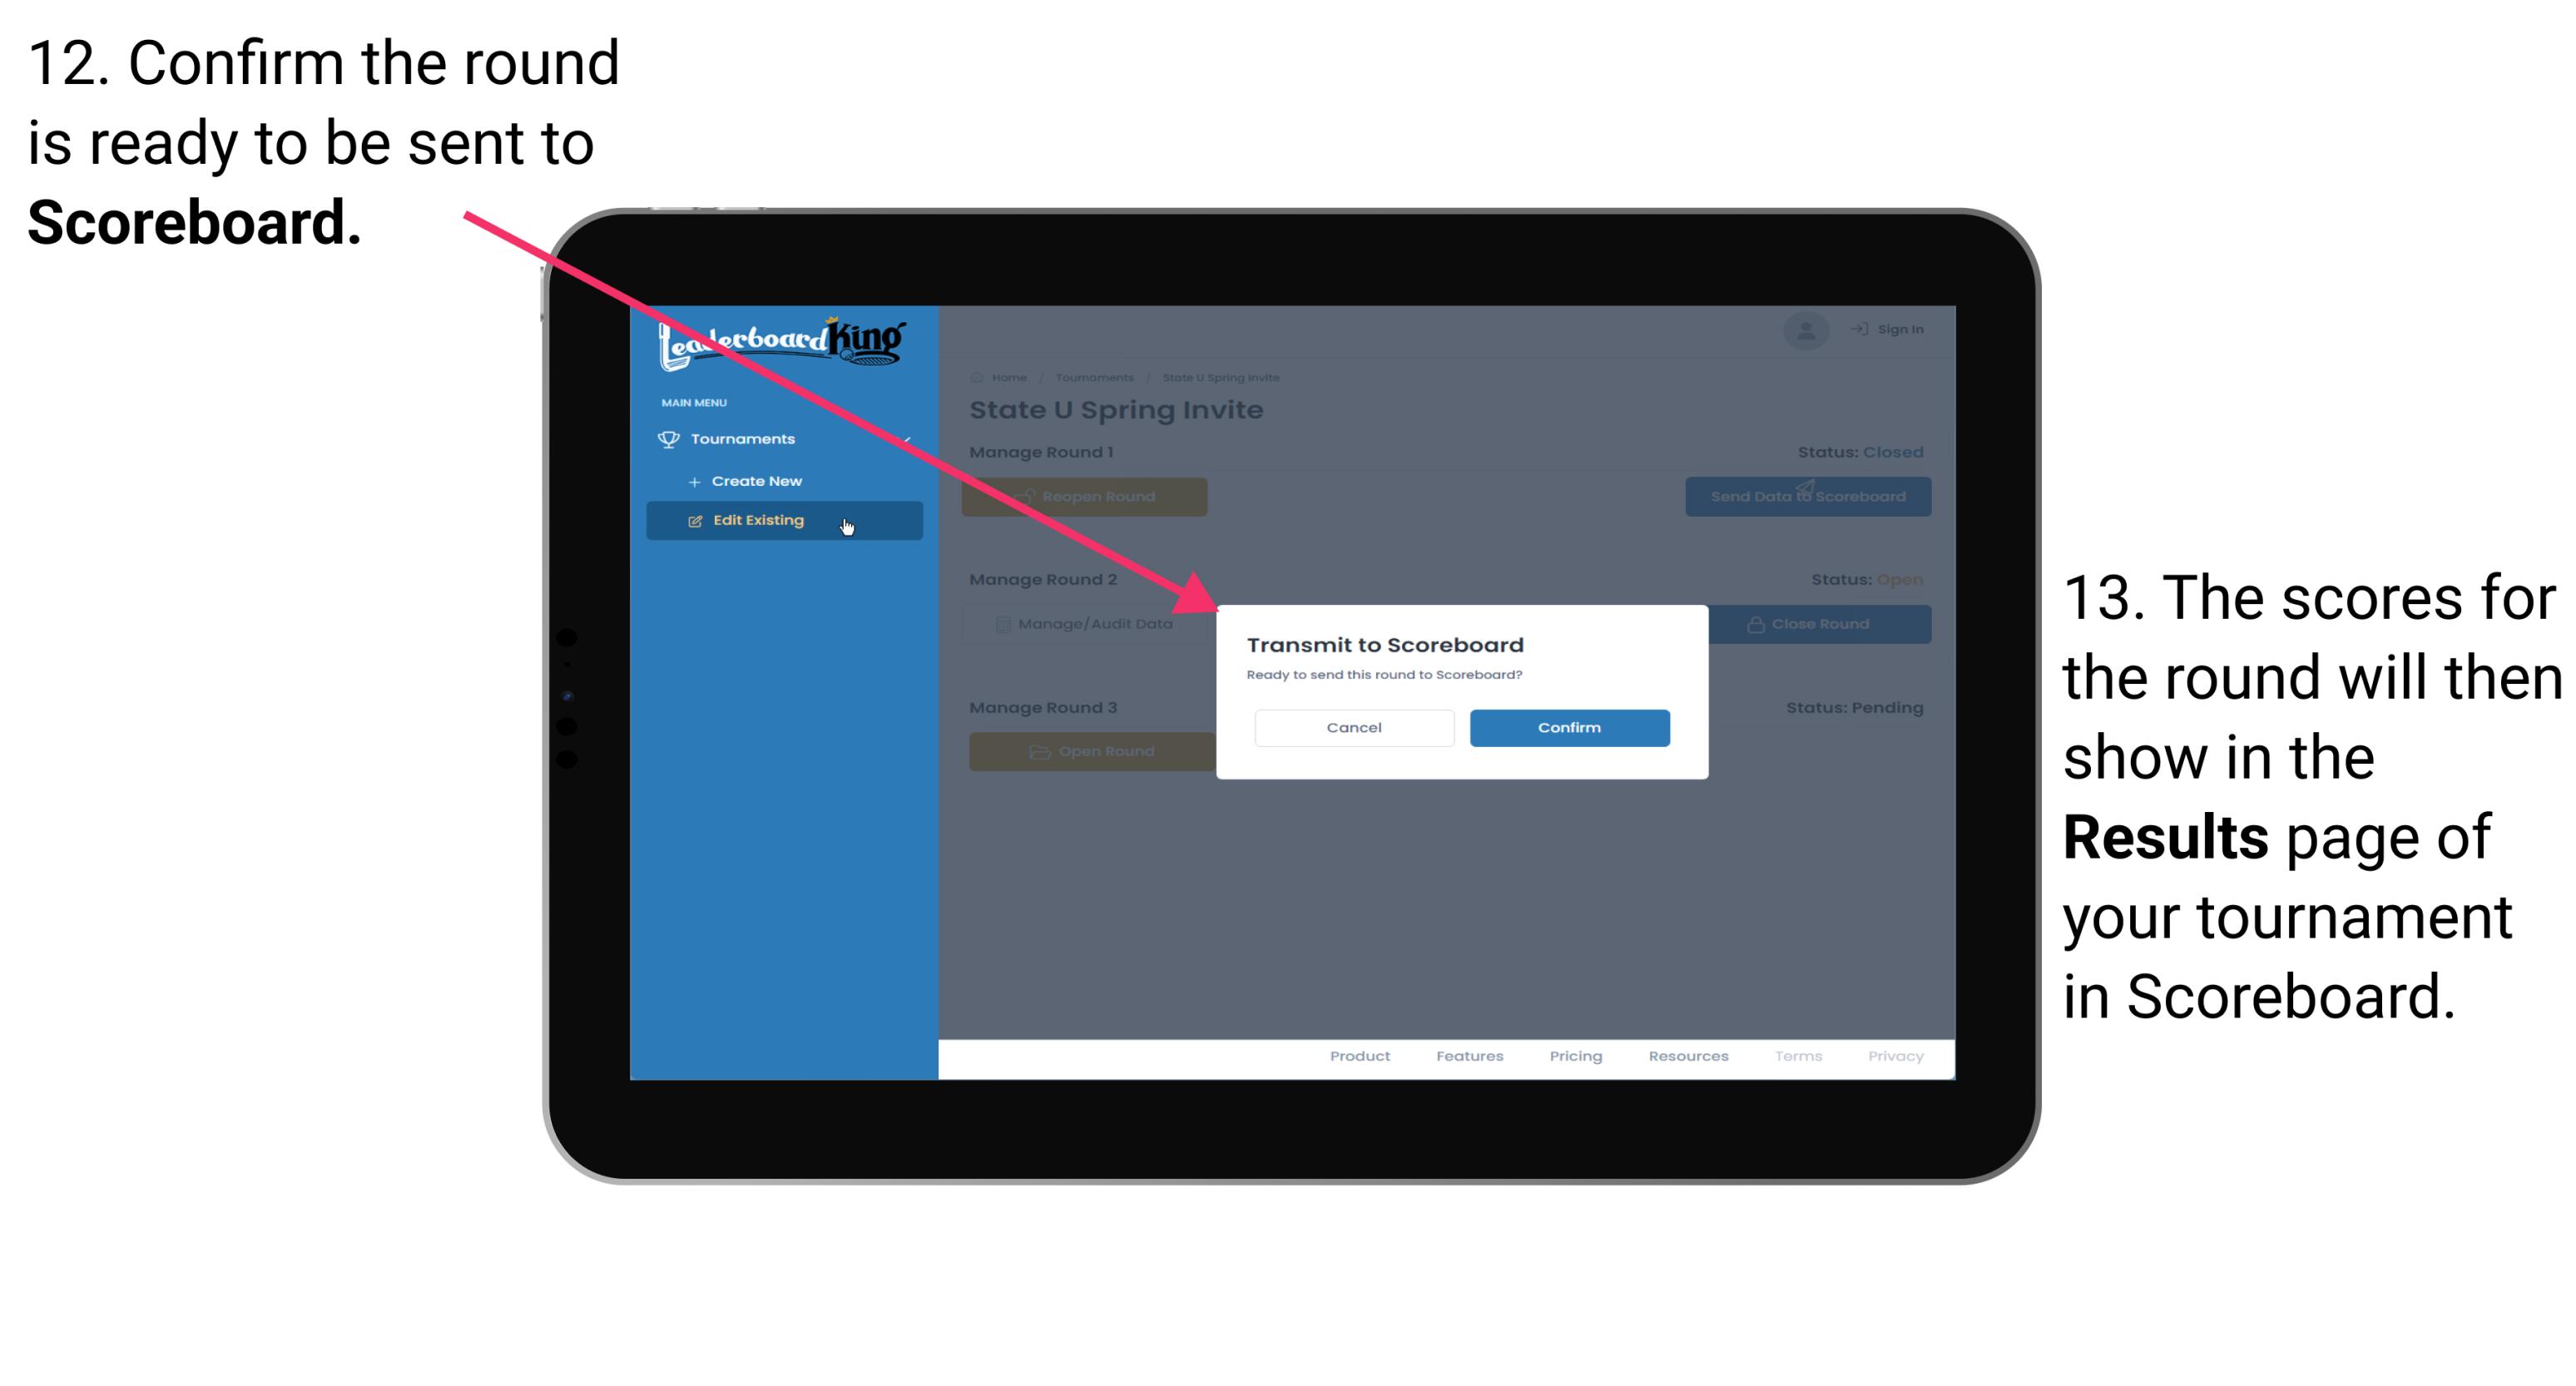The image size is (2576, 1386).
Task: Click the Tournaments trophy icon
Action: (x=666, y=438)
